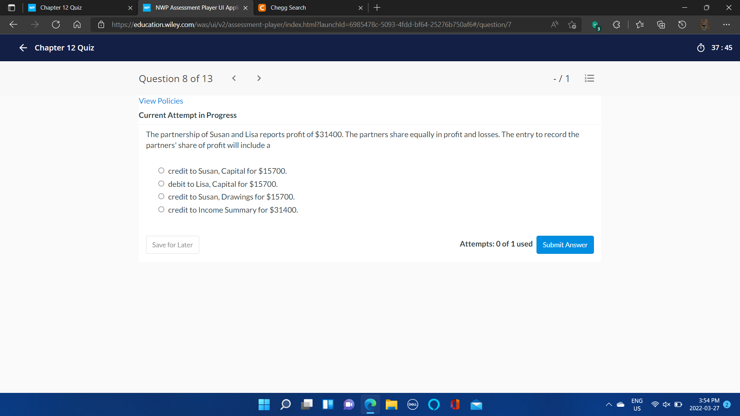Go to previous question chevron
Screen dimensions: 740x416
coord(234,78)
